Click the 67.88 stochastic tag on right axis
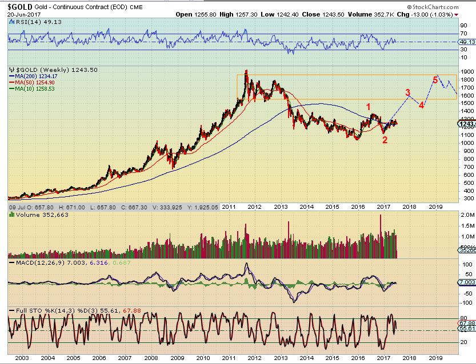 [x=467, y=323]
